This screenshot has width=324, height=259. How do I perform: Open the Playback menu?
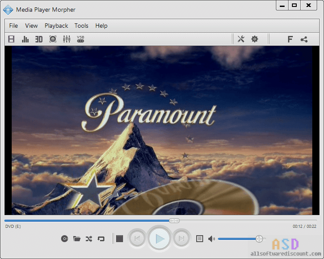point(56,26)
